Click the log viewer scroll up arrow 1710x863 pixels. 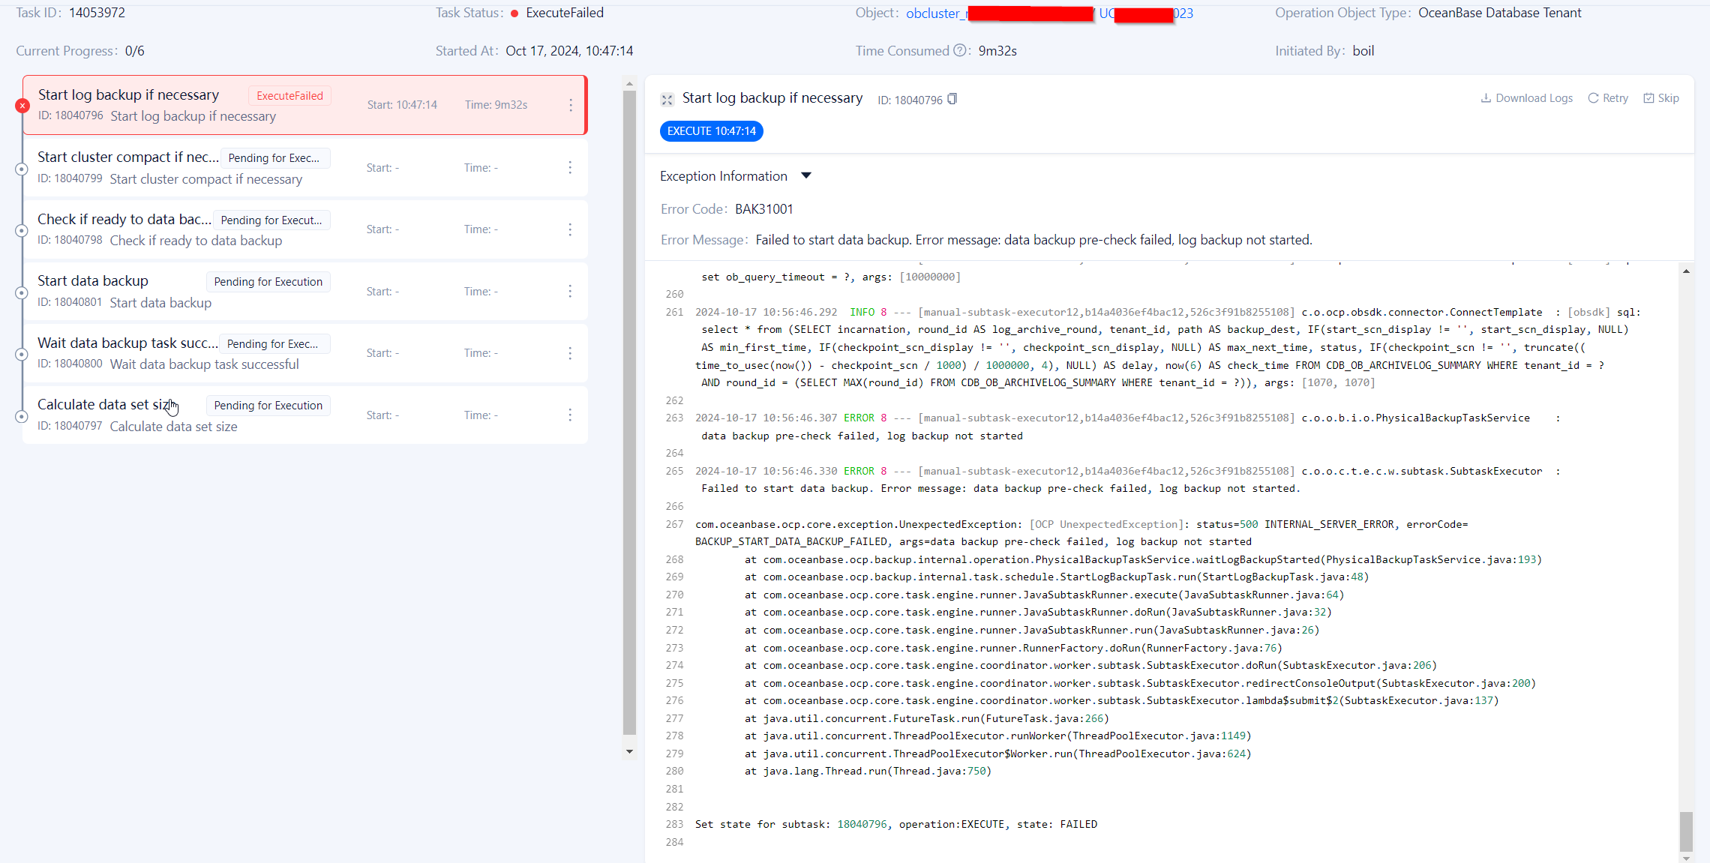[x=1686, y=271]
